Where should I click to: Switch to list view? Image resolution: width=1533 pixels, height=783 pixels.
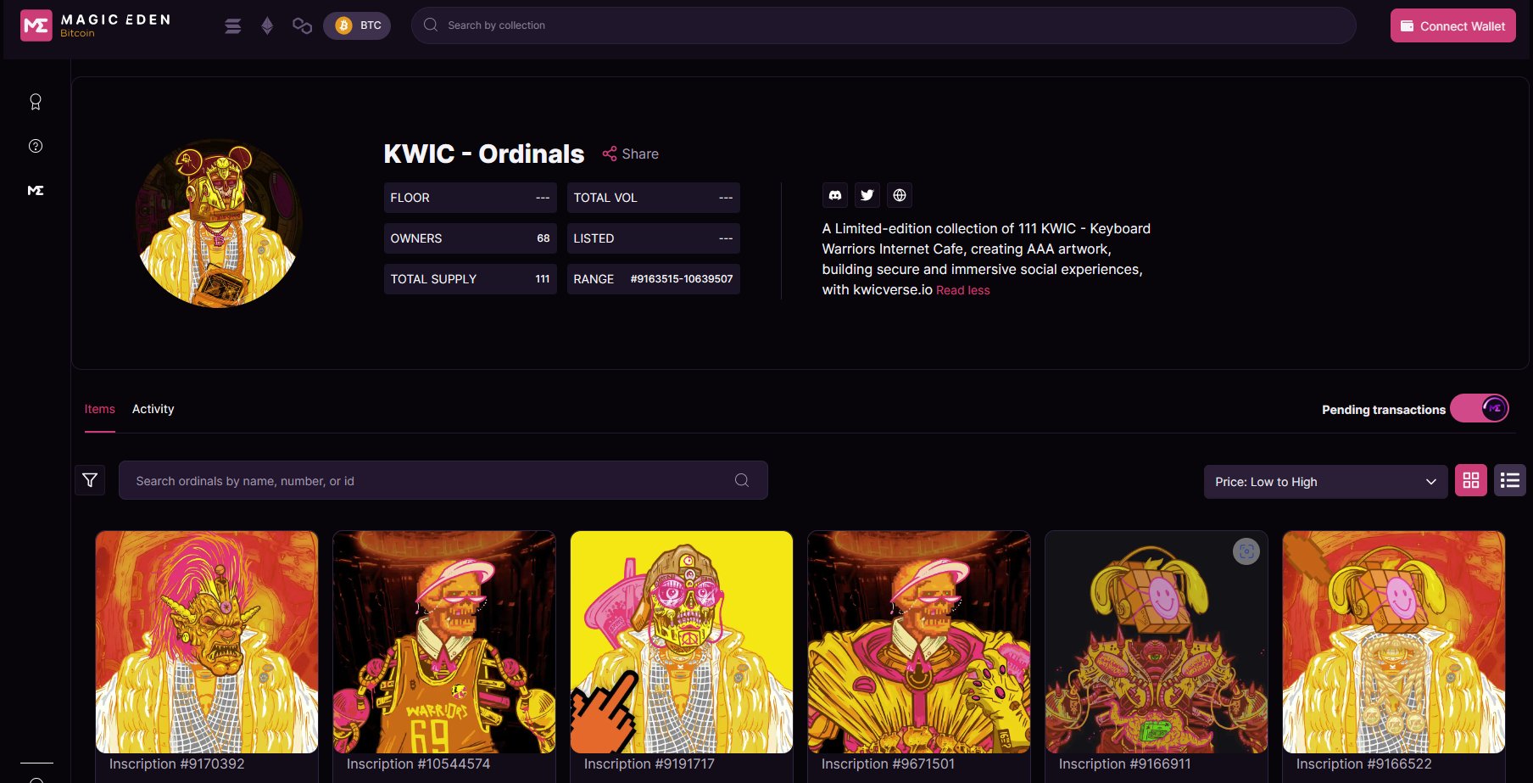coord(1510,480)
